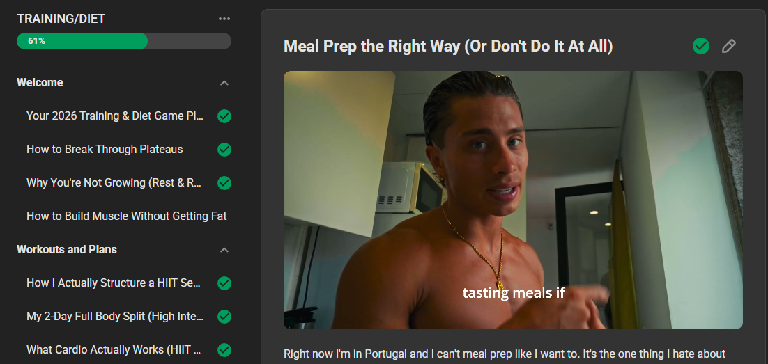Click the 61% course progress bar
768x364 pixels.
coord(123,41)
